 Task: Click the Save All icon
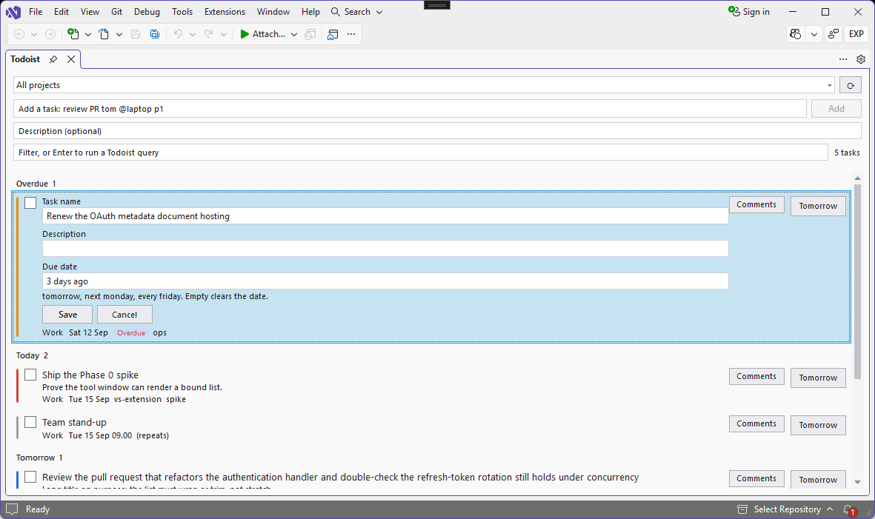coord(155,34)
